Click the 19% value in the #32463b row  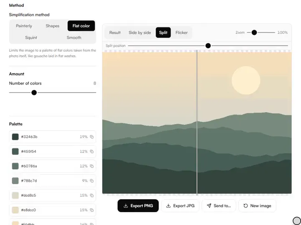84,137
